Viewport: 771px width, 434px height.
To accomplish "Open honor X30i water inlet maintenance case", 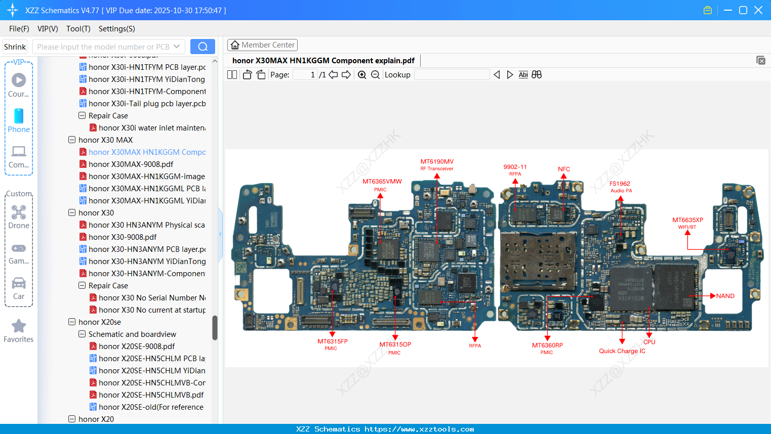I will (x=152, y=127).
